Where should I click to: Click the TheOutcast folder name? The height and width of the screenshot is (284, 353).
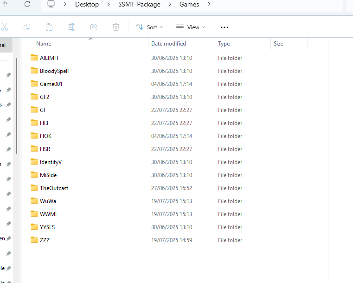pyautogui.click(x=54, y=188)
